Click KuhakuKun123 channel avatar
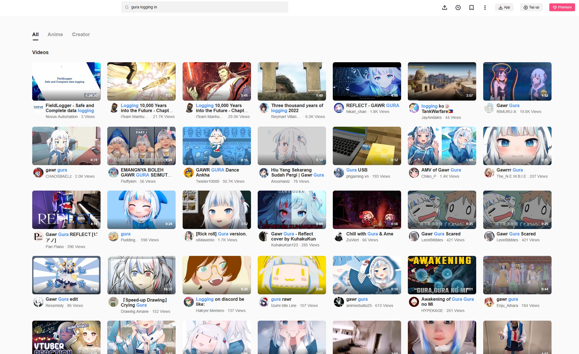Screen dimensions: 579x354 264,236
